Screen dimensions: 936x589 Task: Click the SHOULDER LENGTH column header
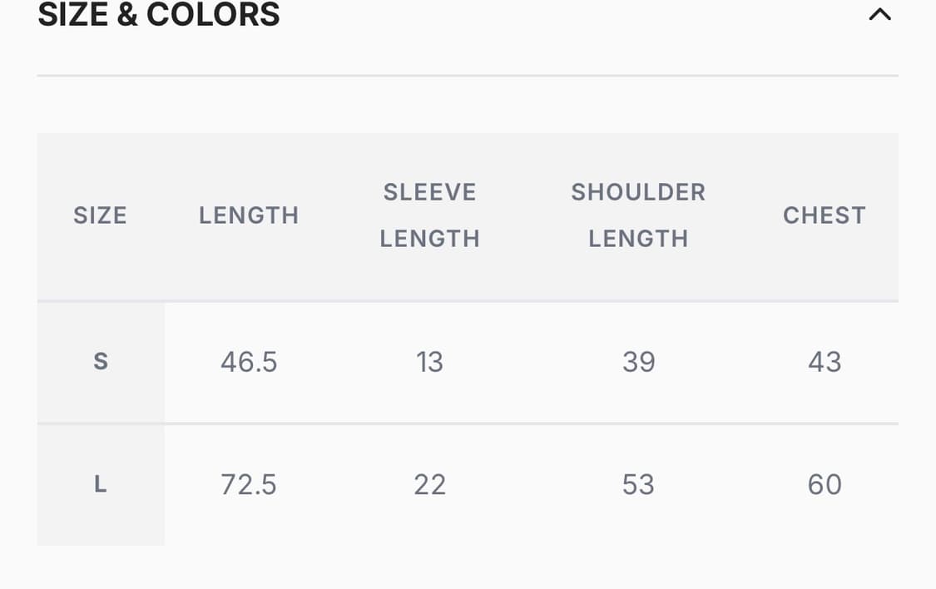click(x=638, y=215)
